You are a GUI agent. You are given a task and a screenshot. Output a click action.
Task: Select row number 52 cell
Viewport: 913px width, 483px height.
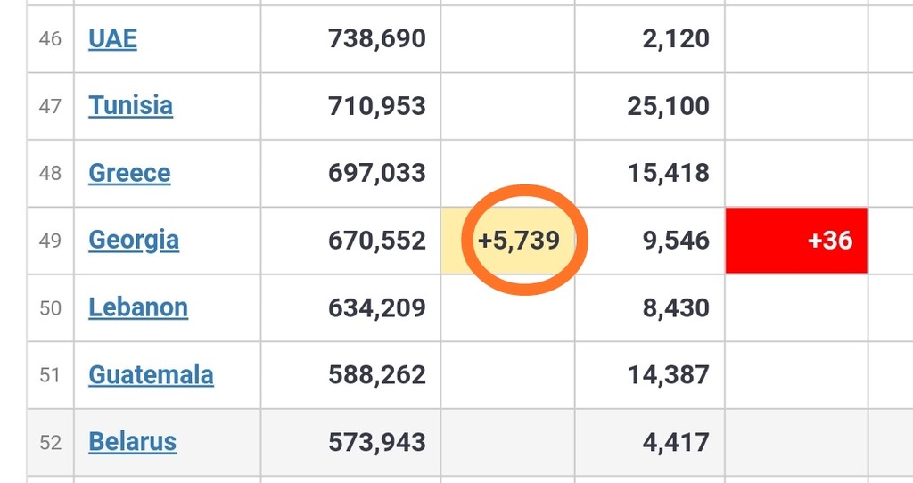coord(50,441)
